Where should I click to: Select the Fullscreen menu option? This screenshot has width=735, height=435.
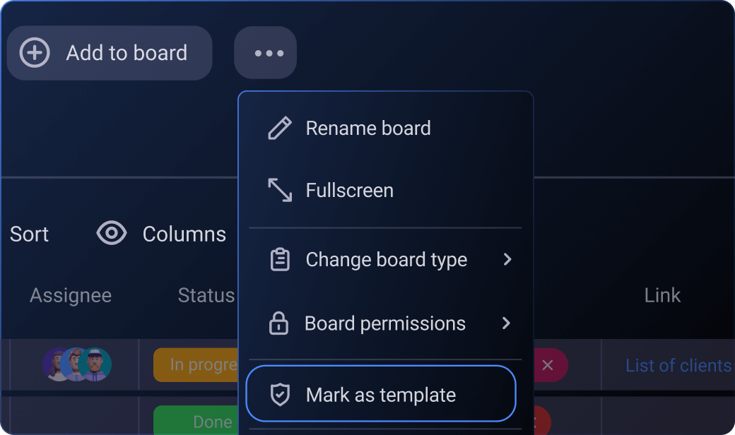pyautogui.click(x=349, y=191)
